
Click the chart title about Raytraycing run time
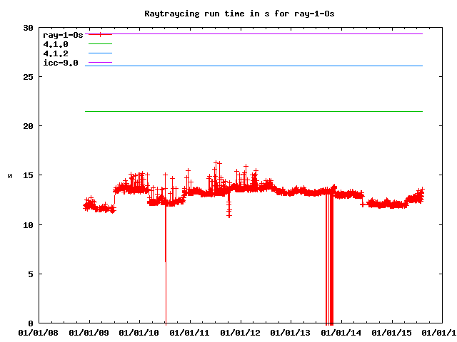click(x=228, y=14)
